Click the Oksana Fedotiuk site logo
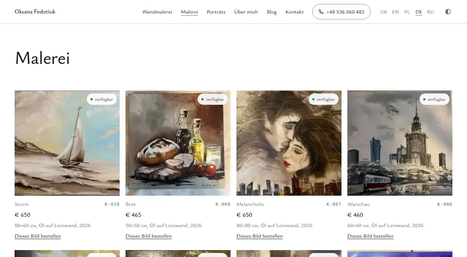Screen dimensions: 467x257 coord(35,12)
